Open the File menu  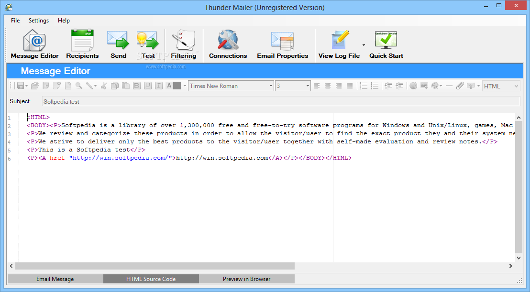point(15,20)
